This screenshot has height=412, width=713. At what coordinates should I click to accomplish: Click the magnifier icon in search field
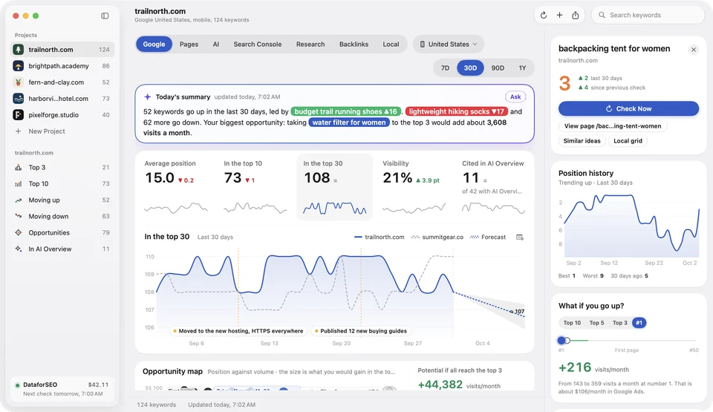602,15
